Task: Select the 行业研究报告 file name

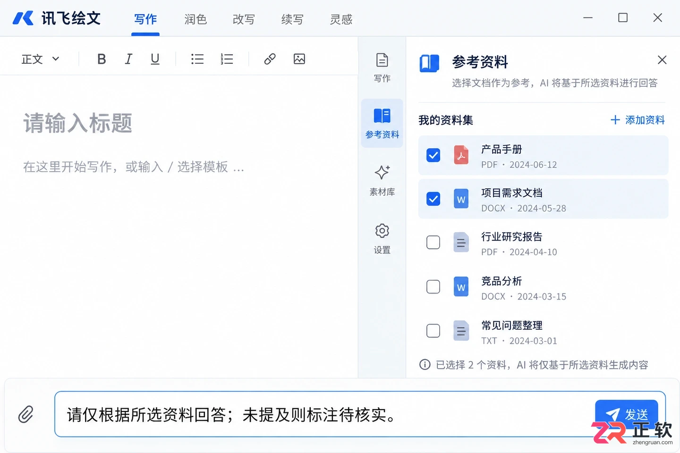Action: (x=511, y=237)
